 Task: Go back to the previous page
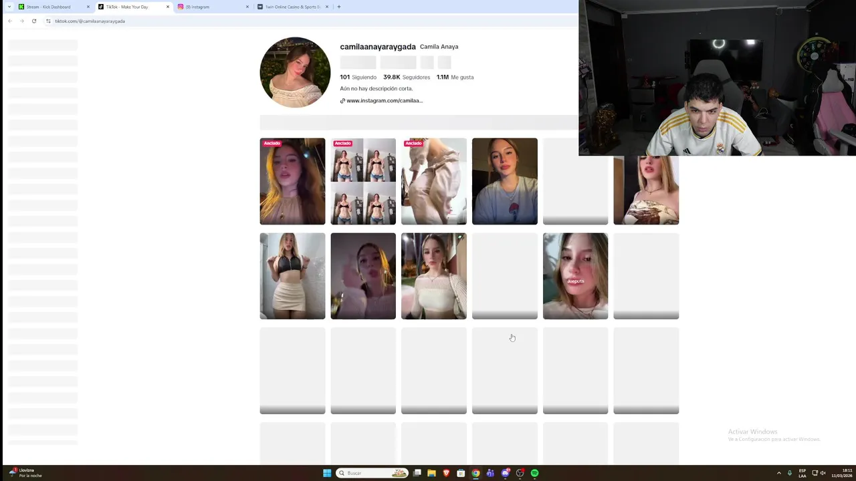pos(9,21)
